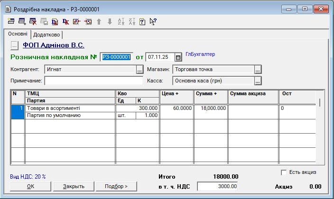Screen dimensions: 334x199
Task: Toggle the square box beside ФОП Адмінов В.С.
Action: [14, 45]
